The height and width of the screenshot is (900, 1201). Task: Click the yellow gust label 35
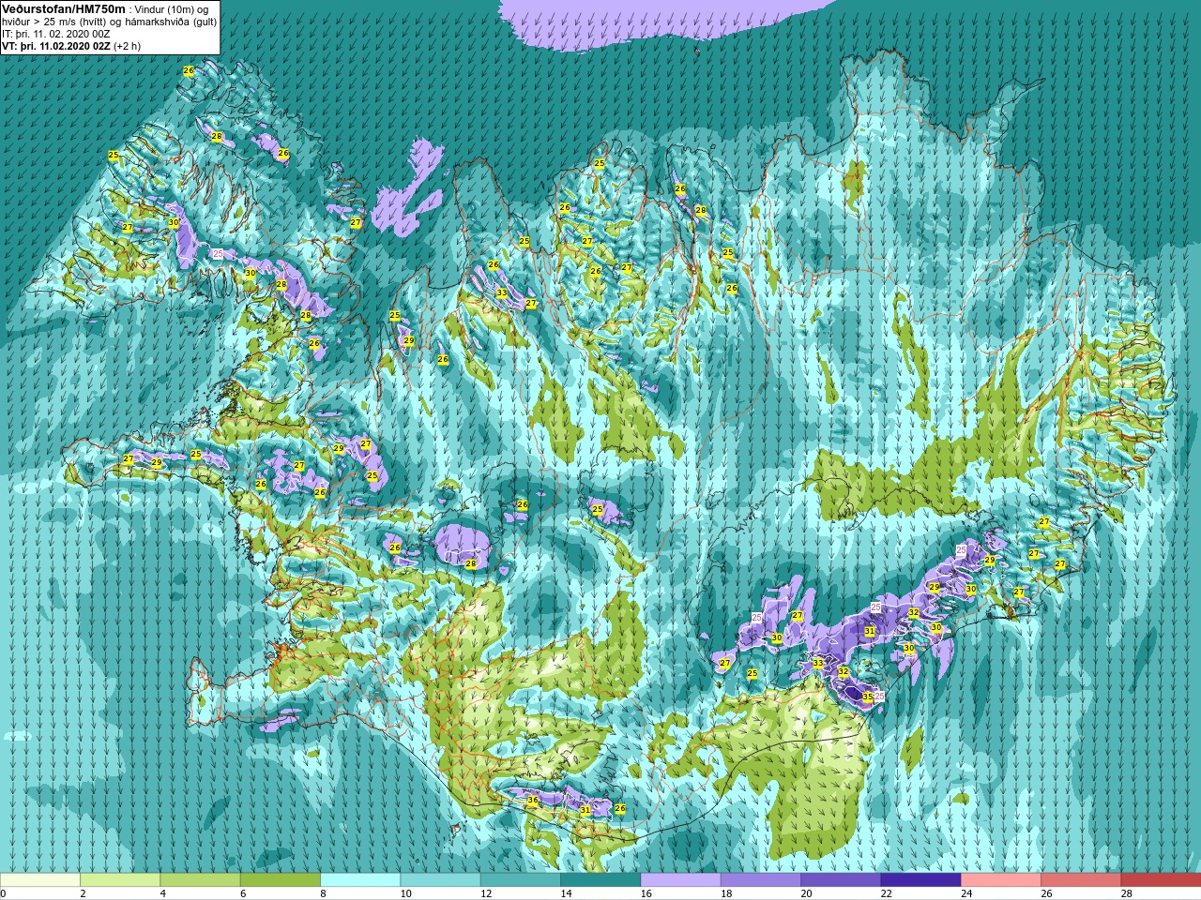868,697
